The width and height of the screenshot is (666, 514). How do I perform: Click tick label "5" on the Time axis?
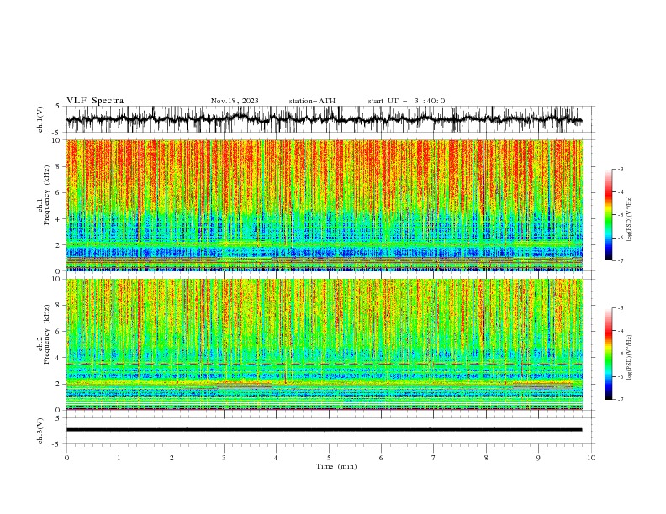coord(329,458)
